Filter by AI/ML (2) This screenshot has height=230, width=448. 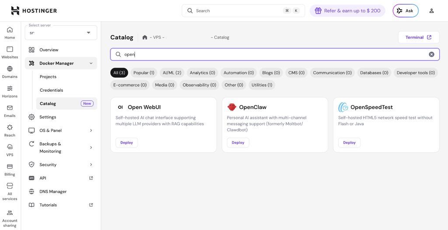click(172, 73)
